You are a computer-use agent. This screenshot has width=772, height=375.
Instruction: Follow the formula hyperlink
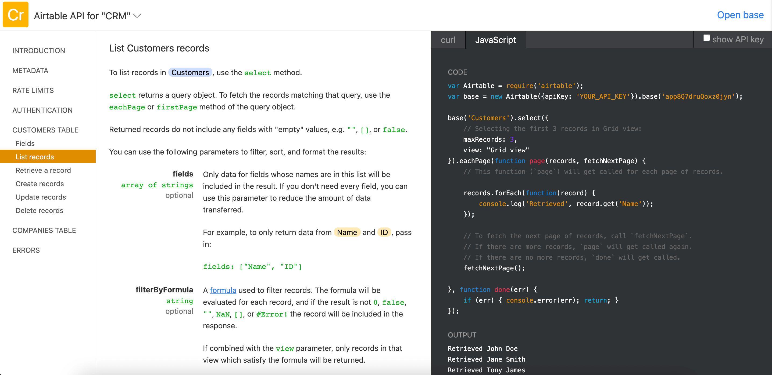click(223, 291)
